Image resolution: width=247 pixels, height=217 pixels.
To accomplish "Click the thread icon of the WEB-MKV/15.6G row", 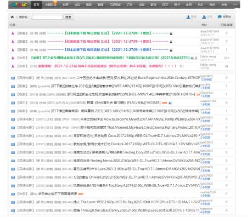I will pos(13,86).
